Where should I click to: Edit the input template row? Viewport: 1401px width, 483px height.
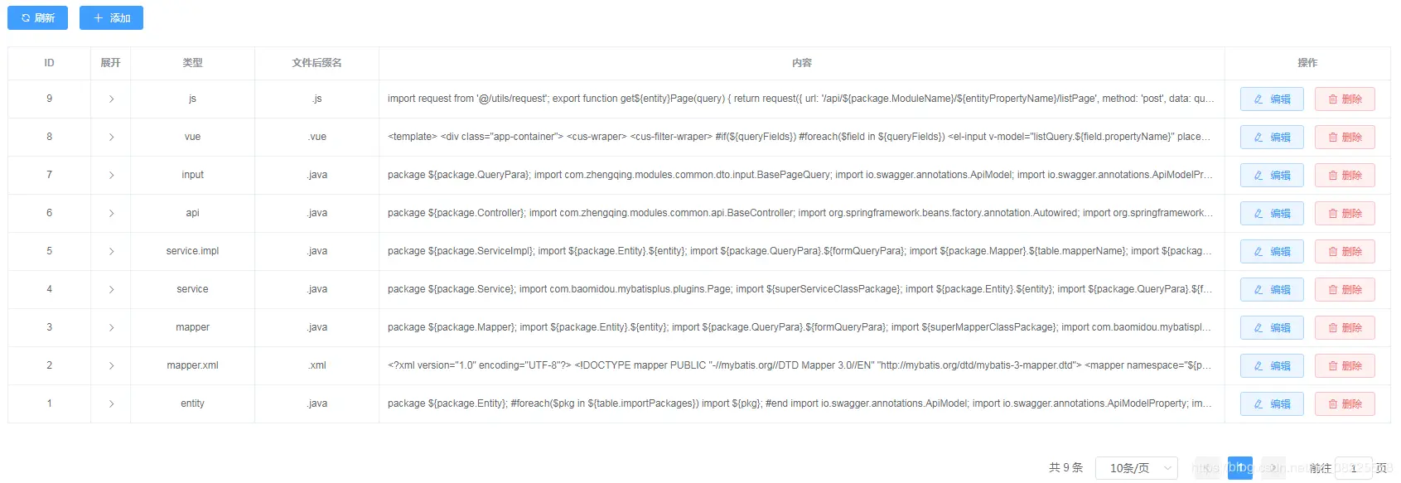(1271, 175)
